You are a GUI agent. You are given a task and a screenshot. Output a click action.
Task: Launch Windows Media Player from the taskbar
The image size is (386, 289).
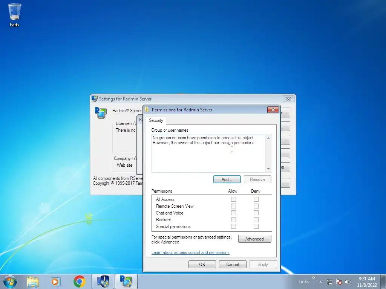click(56, 281)
